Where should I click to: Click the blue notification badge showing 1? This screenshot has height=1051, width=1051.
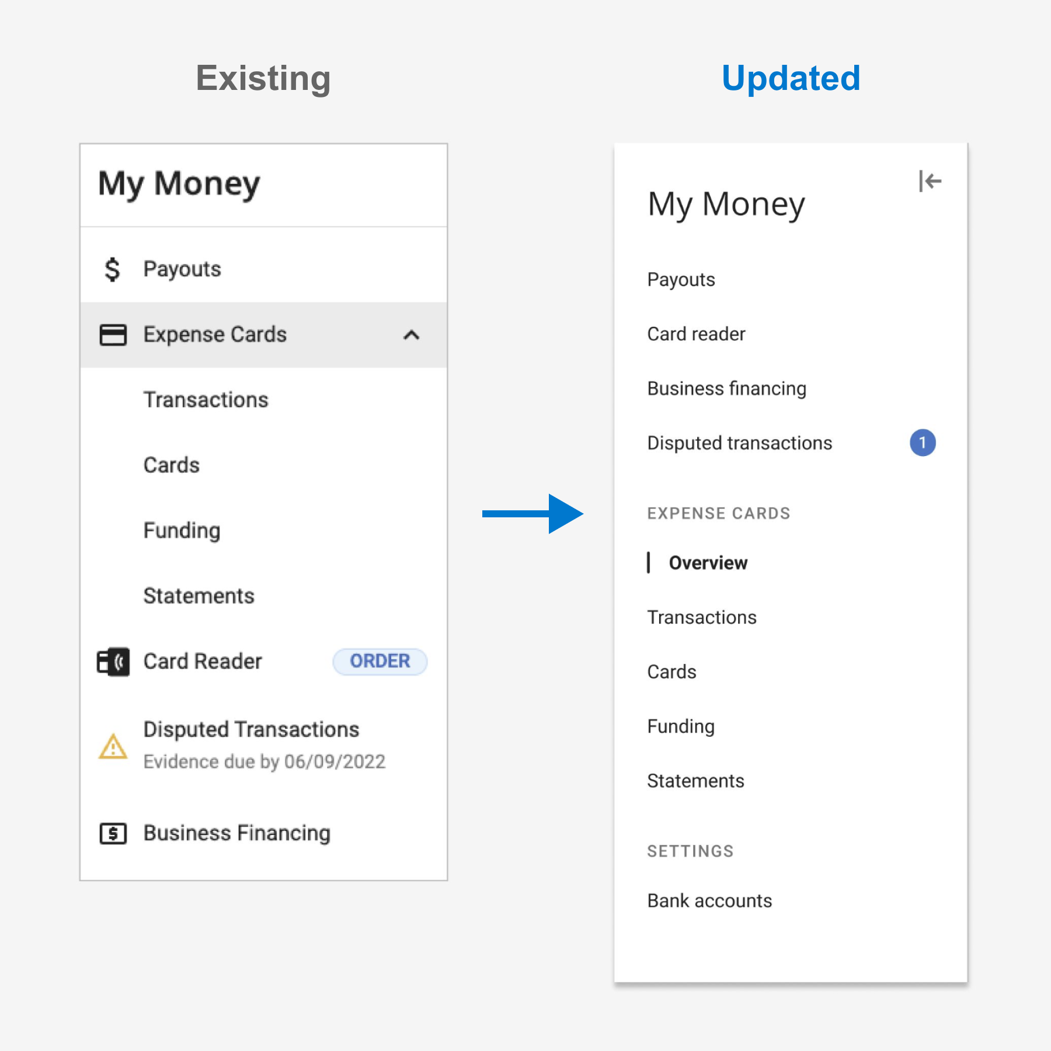[922, 443]
